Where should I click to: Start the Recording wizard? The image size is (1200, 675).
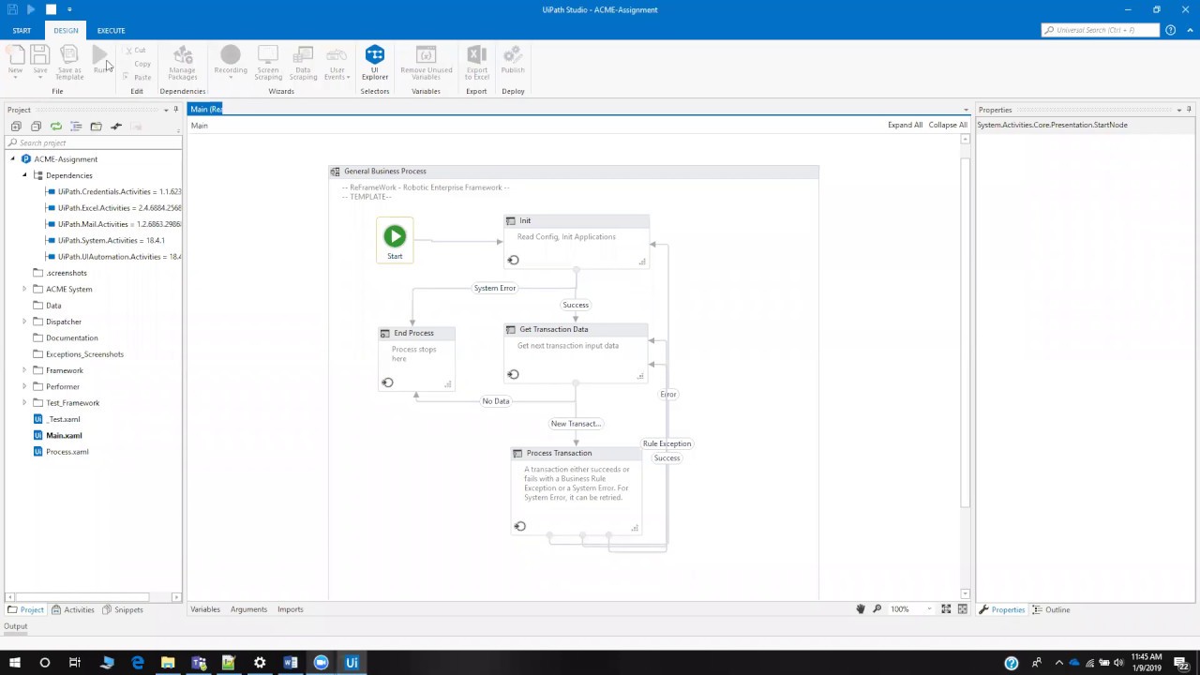(x=230, y=62)
